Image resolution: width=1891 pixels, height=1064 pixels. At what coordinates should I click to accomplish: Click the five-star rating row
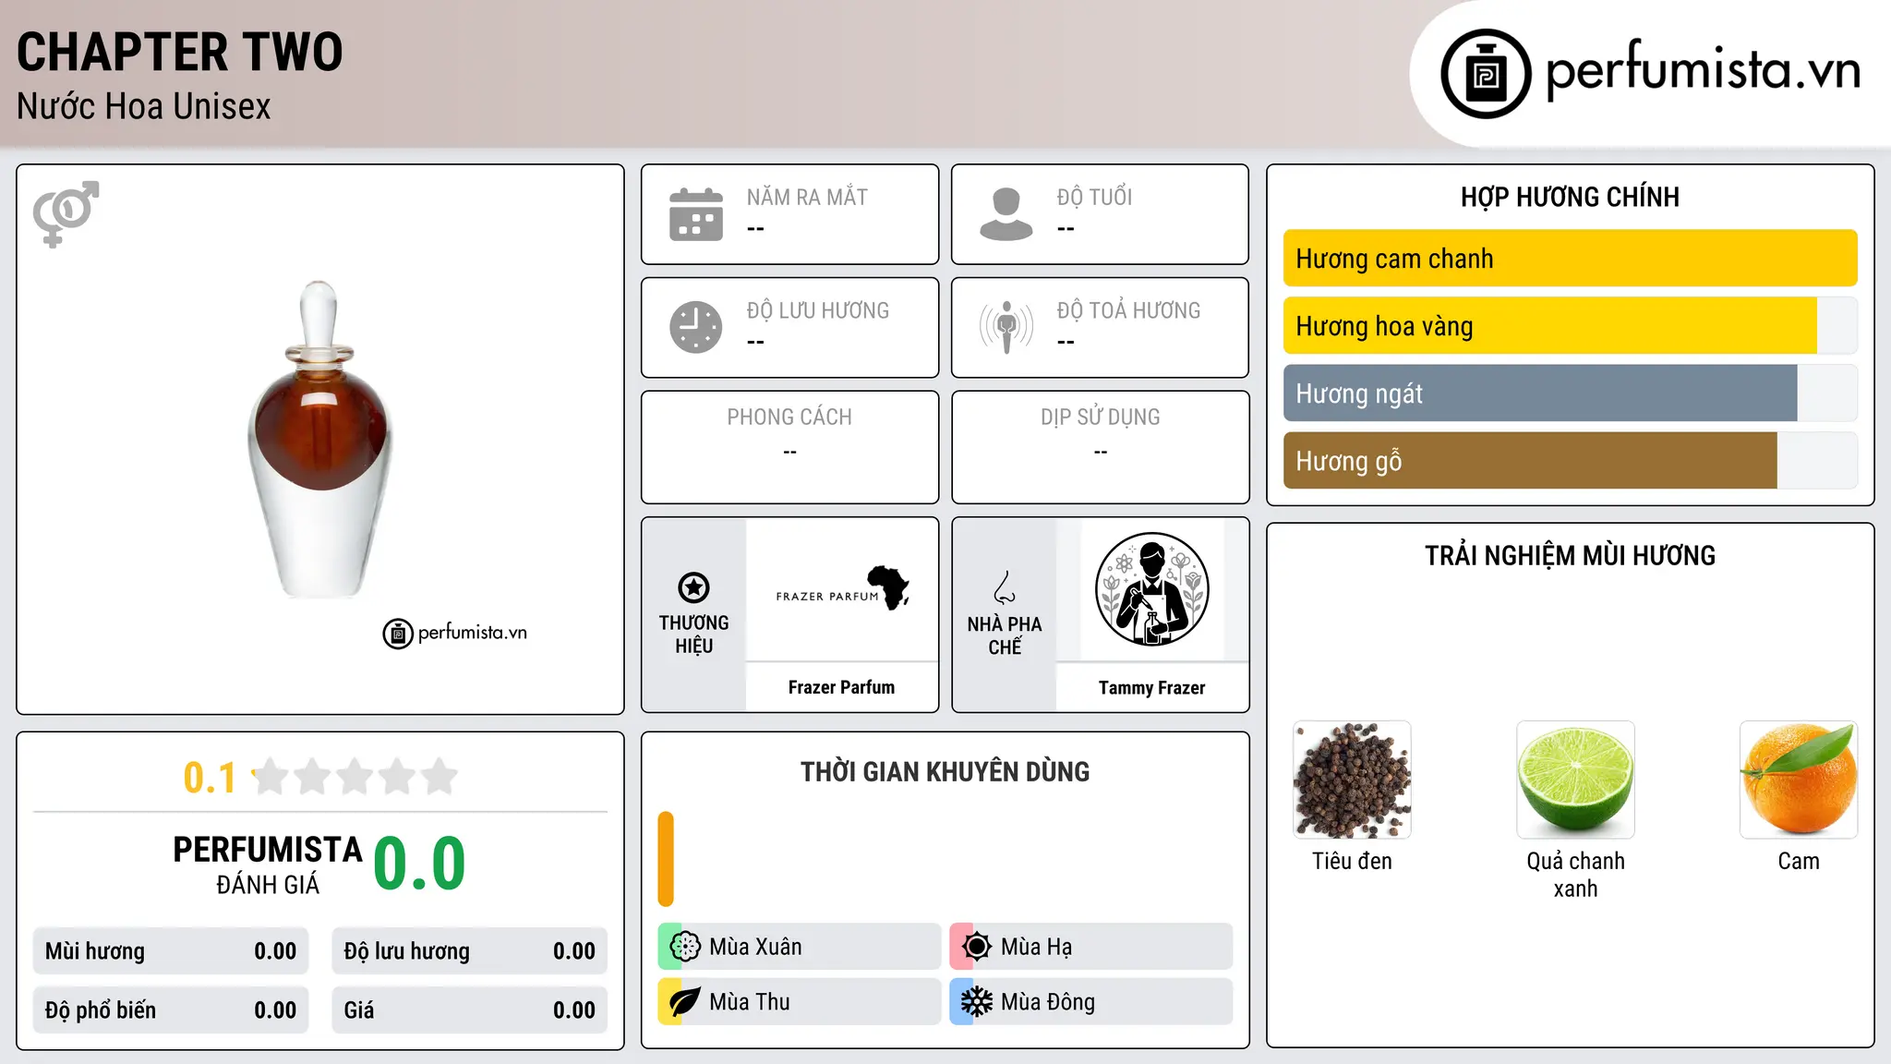pos(355,777)
